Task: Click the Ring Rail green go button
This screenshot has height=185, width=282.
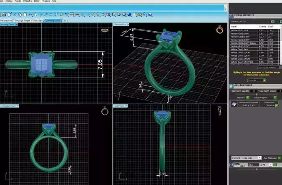Action: click(275, 165)
